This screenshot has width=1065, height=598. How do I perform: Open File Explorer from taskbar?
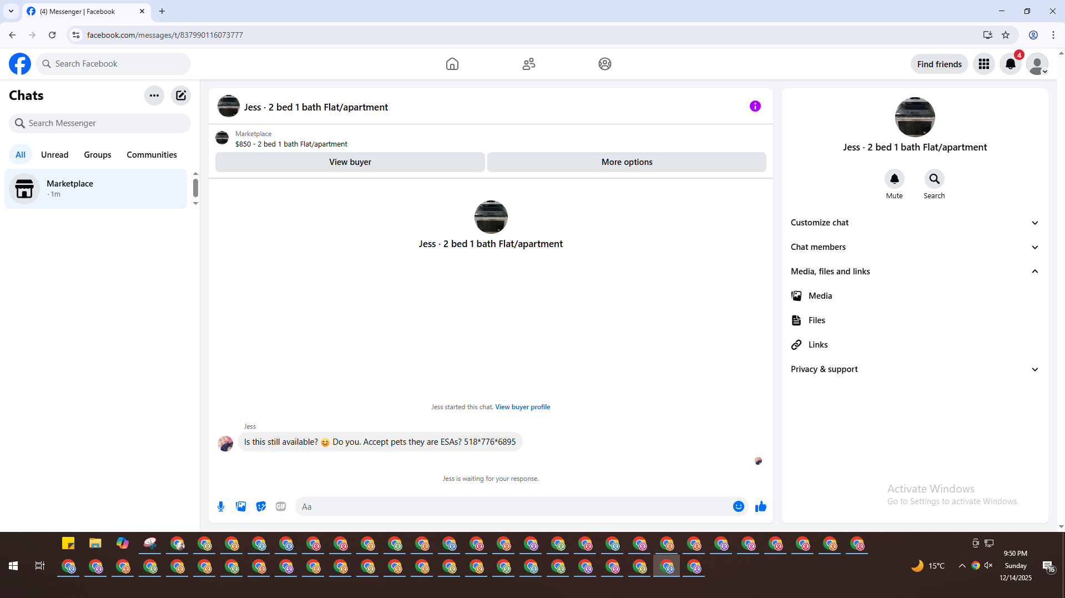pyautogui.click(x=95, y=544)
